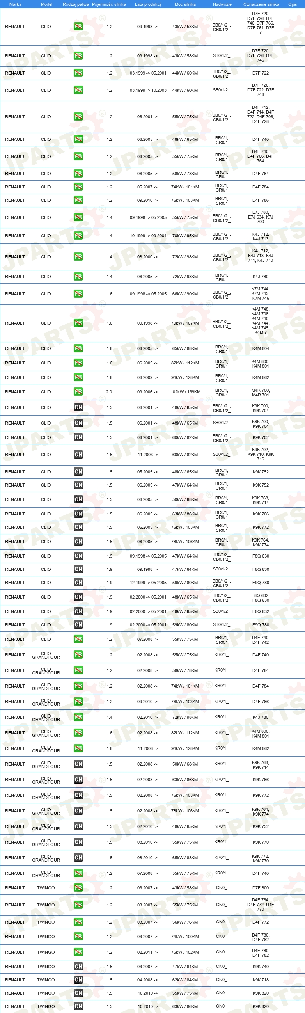Click the '70kW / 95KM' power cell
The width and height of the screenshot is (305, 1013).
(x=185, y=236)
